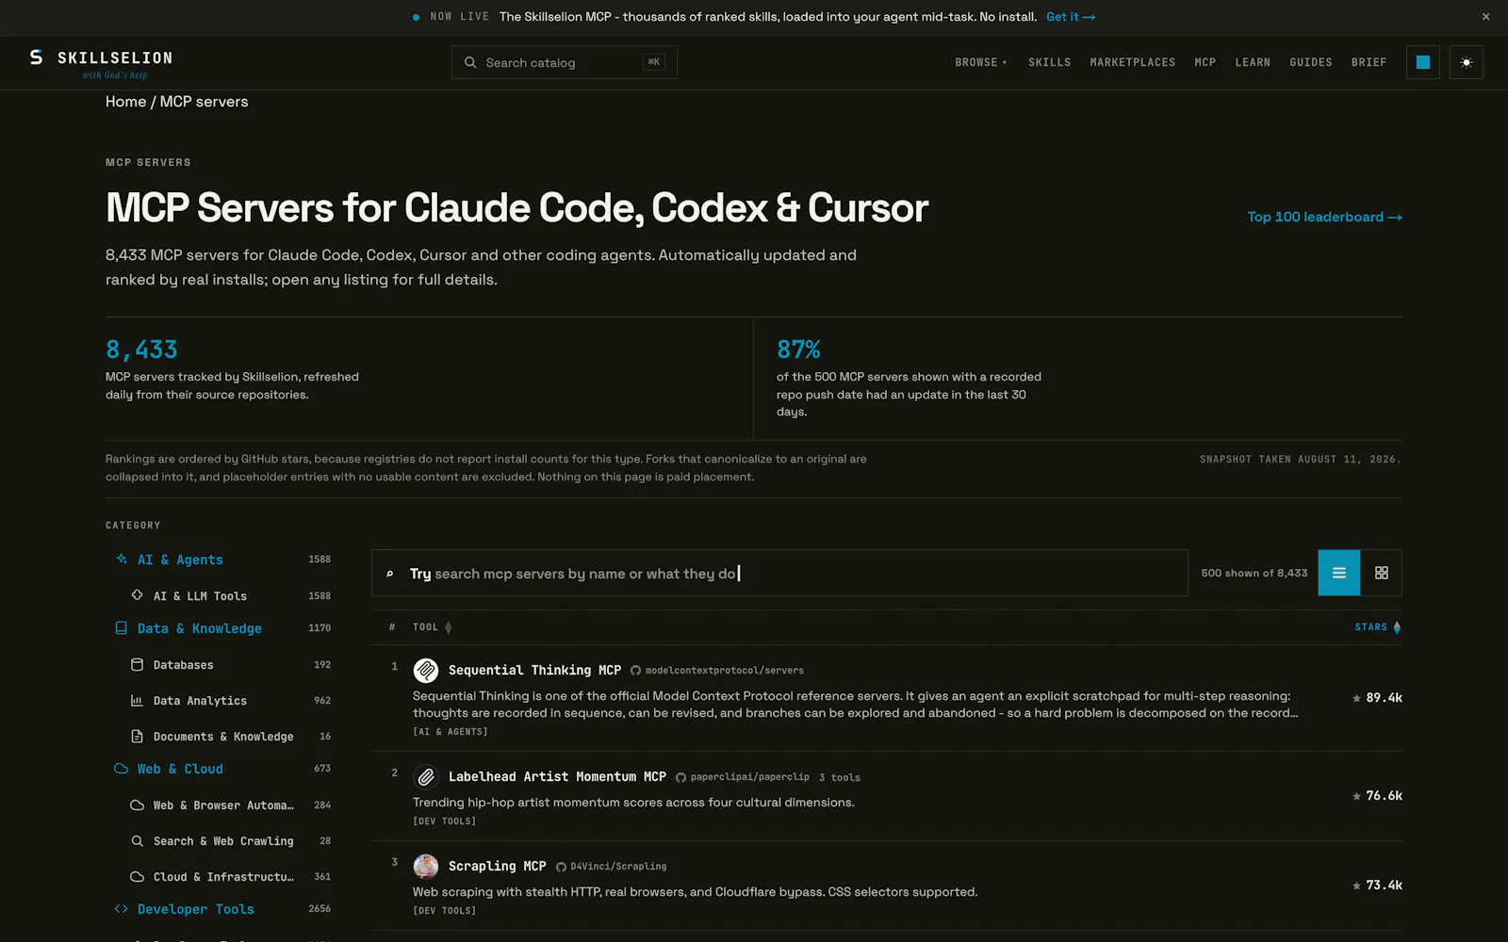Viewport: 1508px width, 942px height.
Task: Go to Home via breadcrumb
Action: point(126,102)
